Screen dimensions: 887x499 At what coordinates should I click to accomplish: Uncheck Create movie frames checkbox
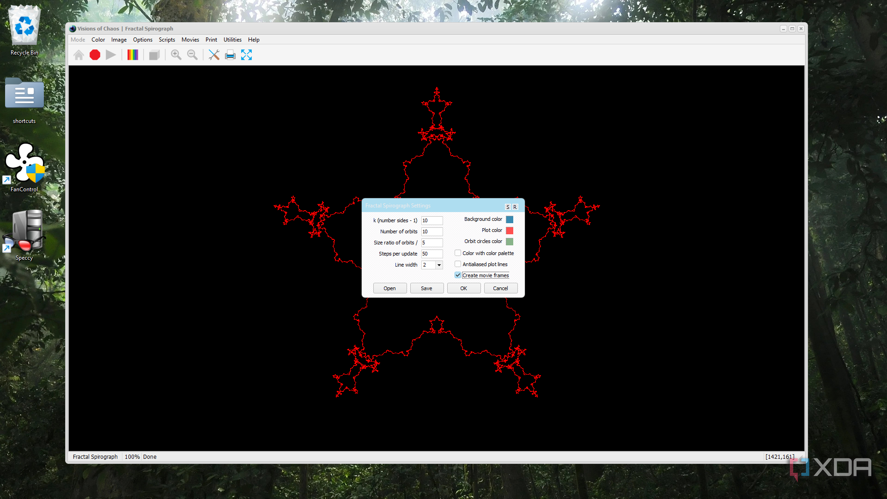click(458, 275)
